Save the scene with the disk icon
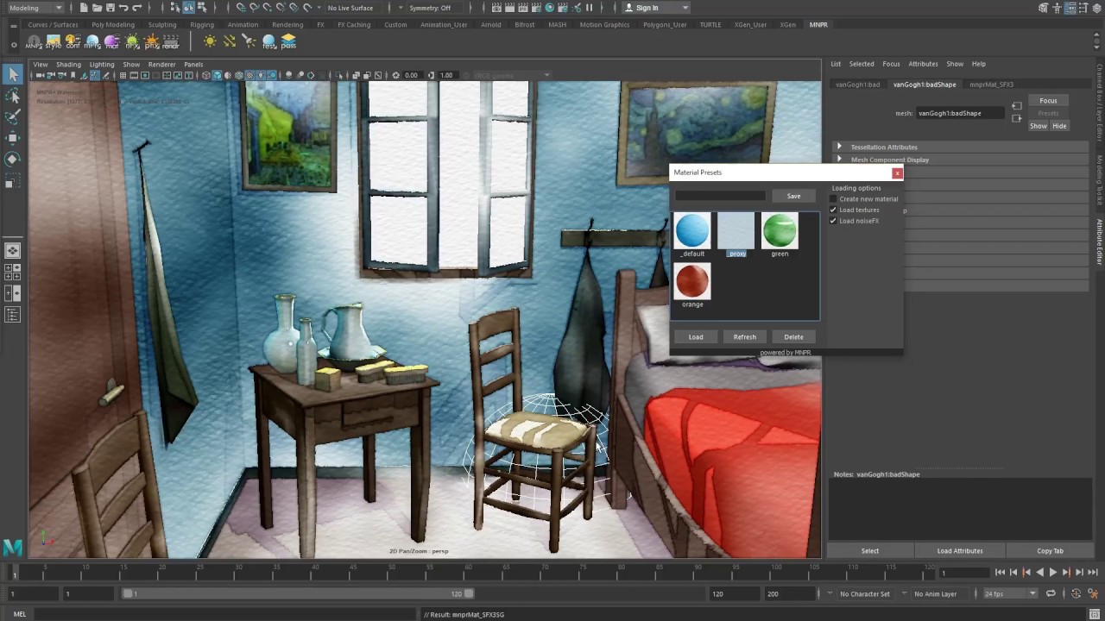The width and height of the screenshot is (1105, 621). 110,8
